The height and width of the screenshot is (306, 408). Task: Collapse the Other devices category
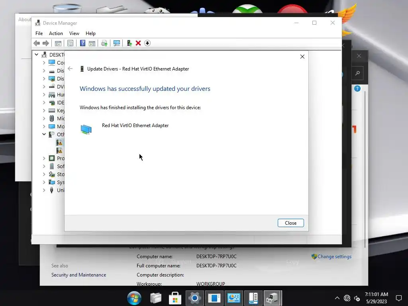click(44, 134)
